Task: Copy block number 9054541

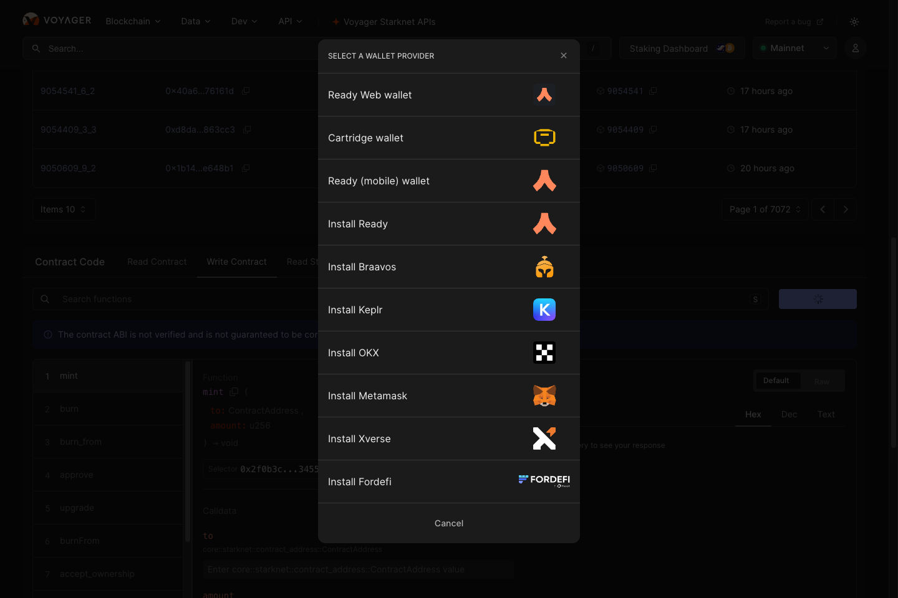Action: (x=653, y=91)
